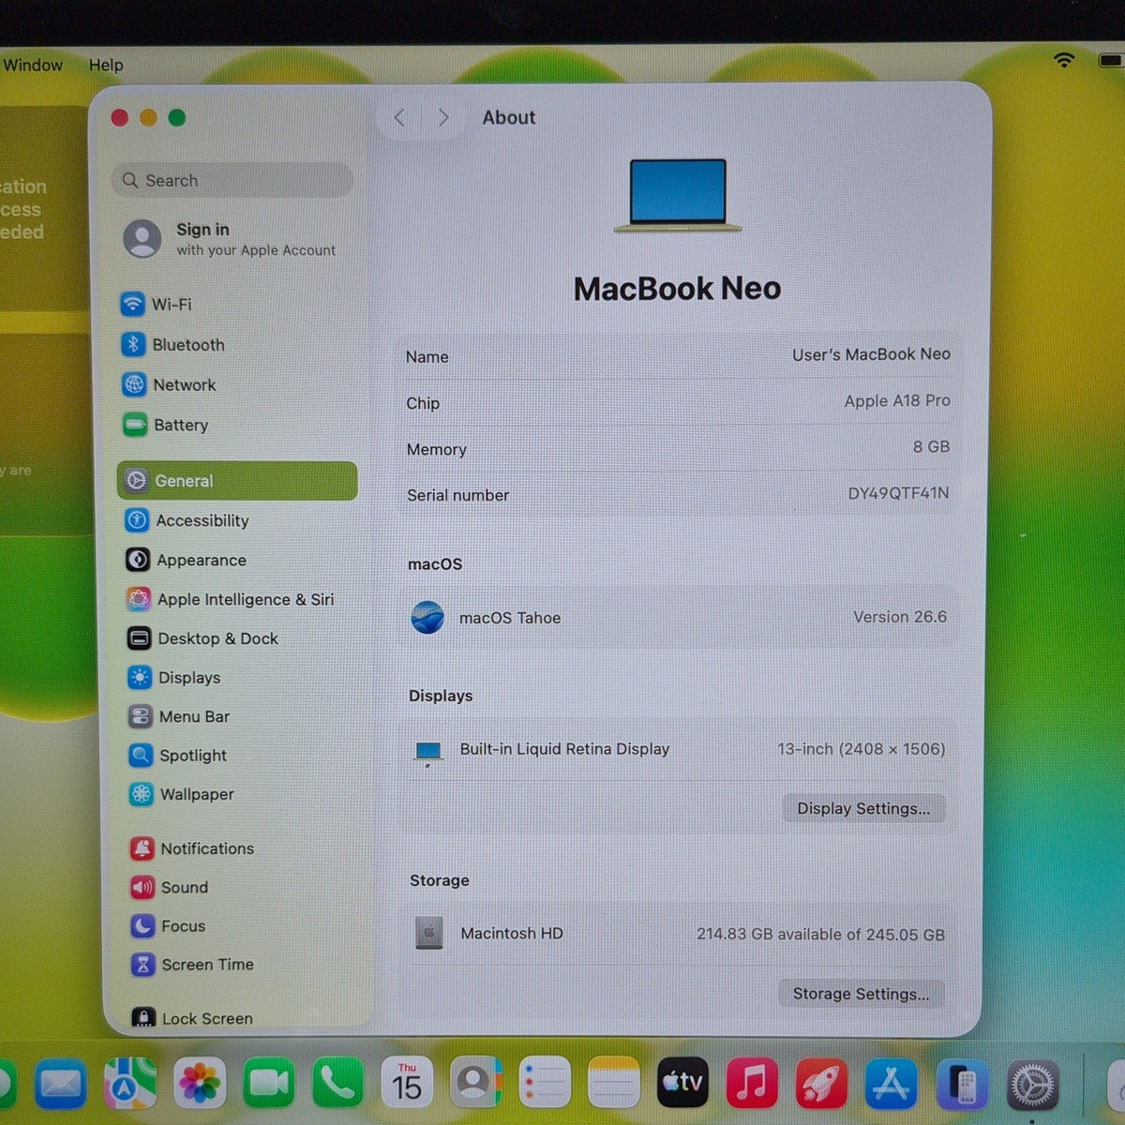1125x1125 pixels.
Task: Go back with the left chevron
Action: click(400, 117)
